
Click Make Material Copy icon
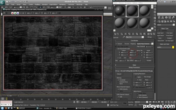129,34
